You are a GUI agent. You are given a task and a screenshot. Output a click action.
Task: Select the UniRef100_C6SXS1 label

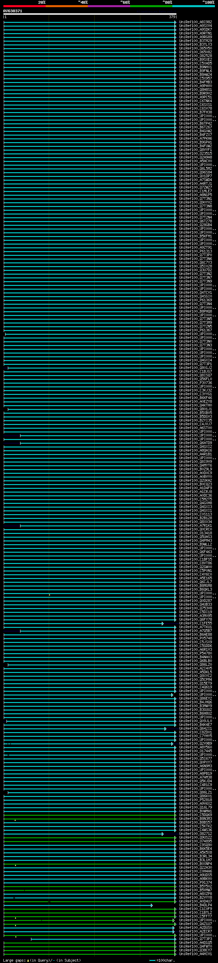pyautogui.click(x=195, y=105)
